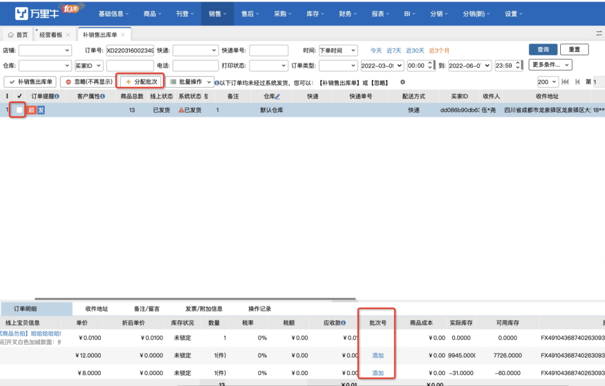The width and height of the screenshot is (605, 386).
Task: Click the tab layout switch icon at right
Action: point(599,34)
